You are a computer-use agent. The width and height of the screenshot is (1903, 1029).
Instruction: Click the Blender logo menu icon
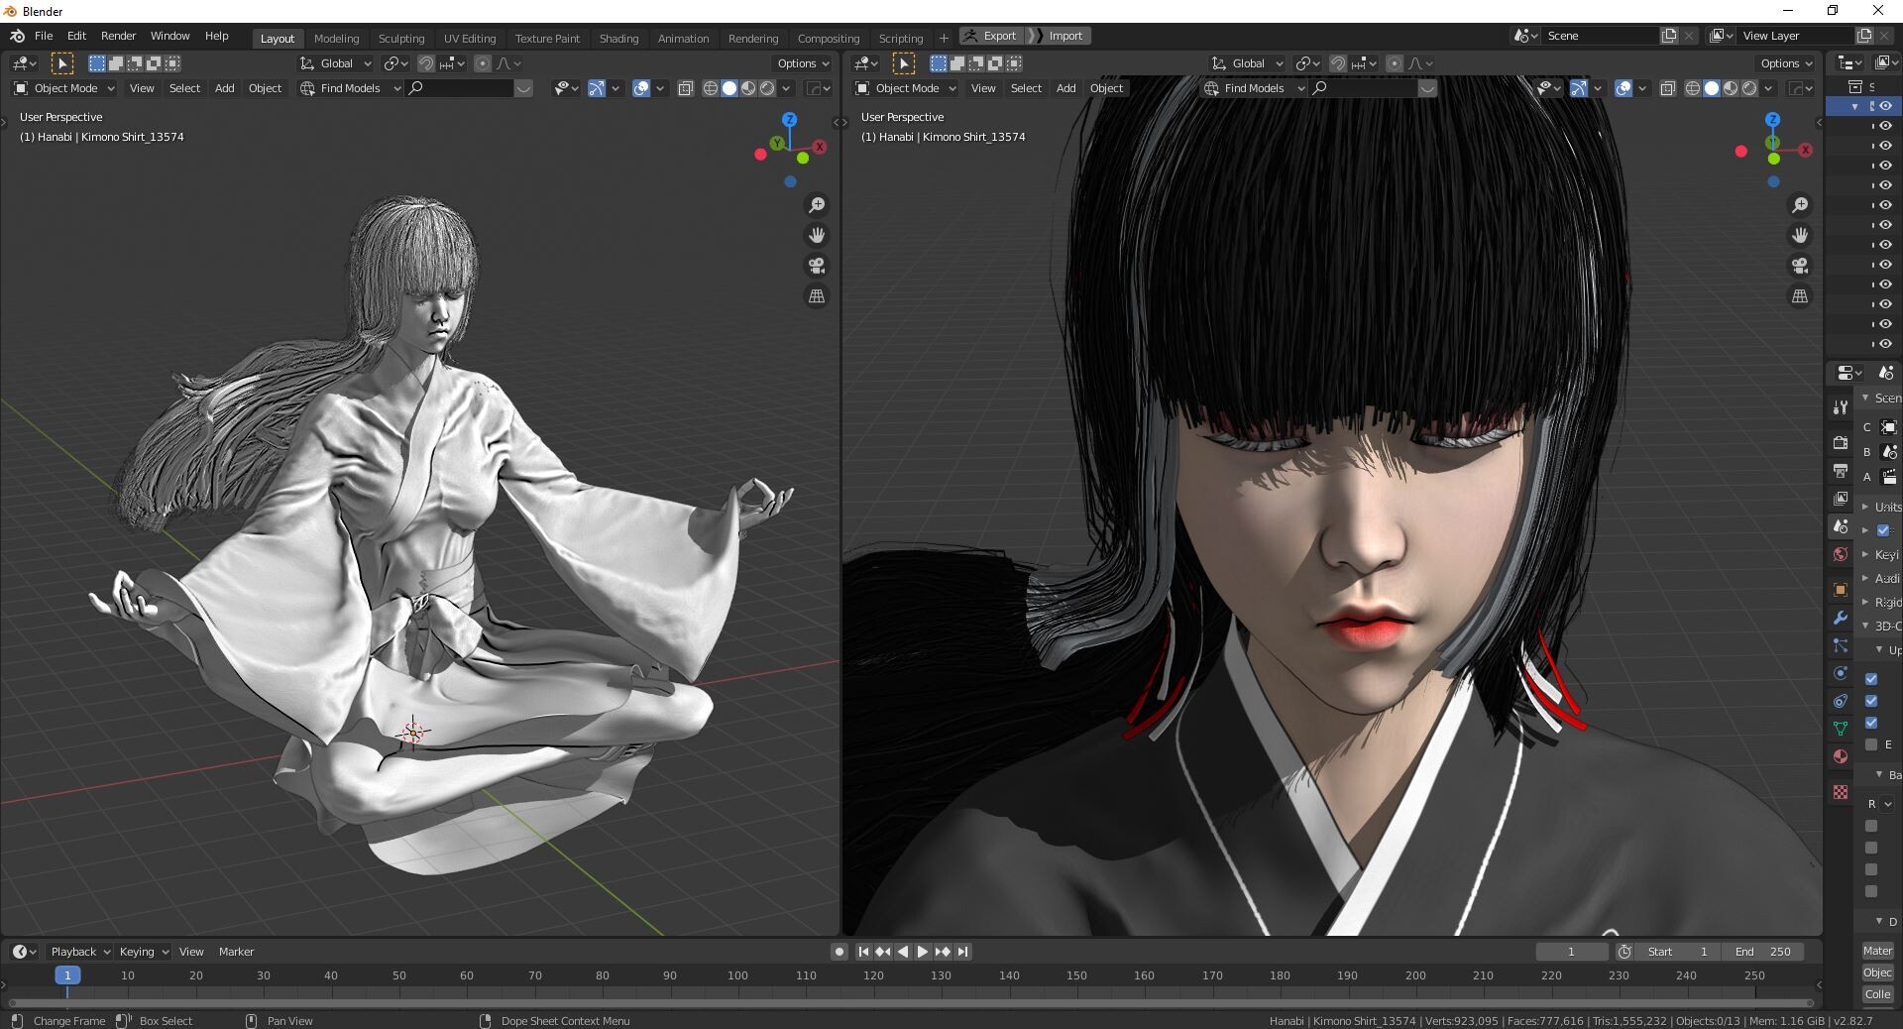pos(17,36)
